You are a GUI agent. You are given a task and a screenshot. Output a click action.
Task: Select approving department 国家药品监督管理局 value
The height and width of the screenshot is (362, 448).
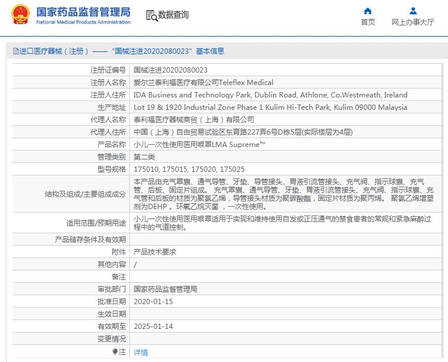[x=165, y=289]
